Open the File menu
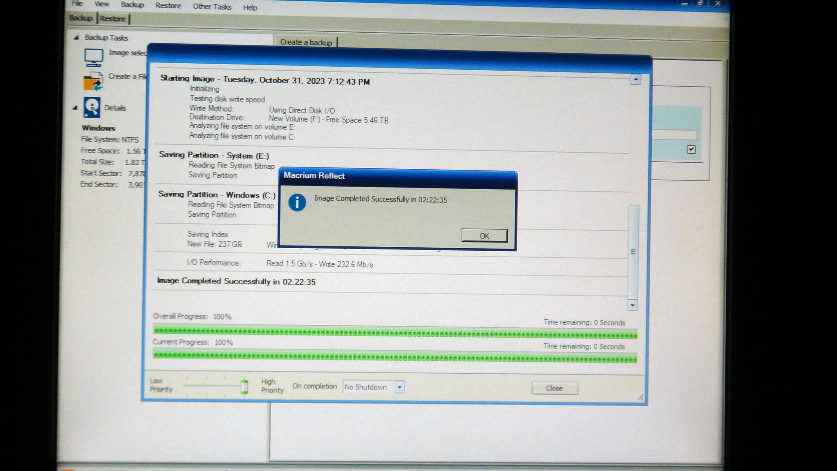Image resolution: width=837 pixels, height=471 pixels. (x=77, y=3)
